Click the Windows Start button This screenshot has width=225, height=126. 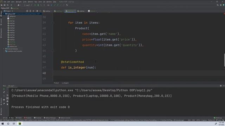[2, 124]
